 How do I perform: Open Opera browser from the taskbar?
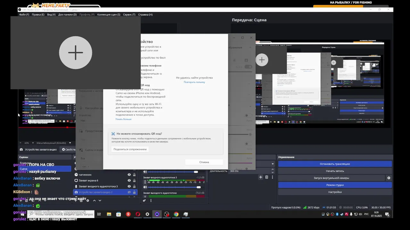[x=138, y=214]
